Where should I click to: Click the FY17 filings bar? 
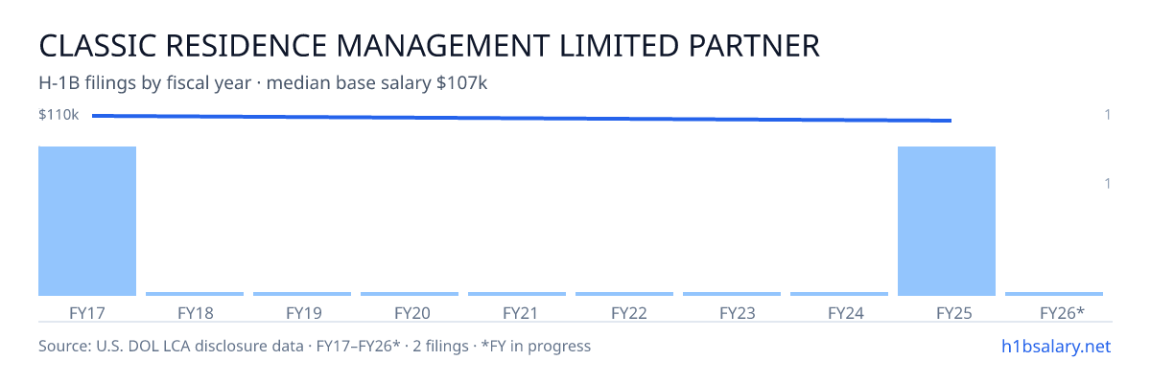pos(87,221)
